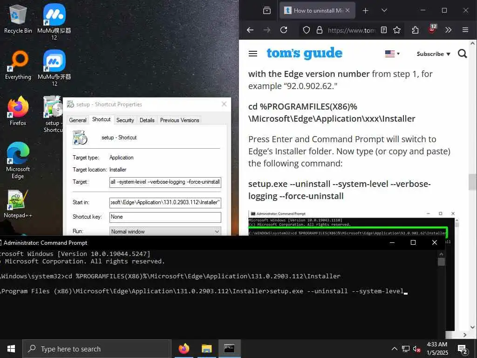Click Command Prompt taskbar icon
Viewport: 477px width, 358px height.
click(229, 349)
